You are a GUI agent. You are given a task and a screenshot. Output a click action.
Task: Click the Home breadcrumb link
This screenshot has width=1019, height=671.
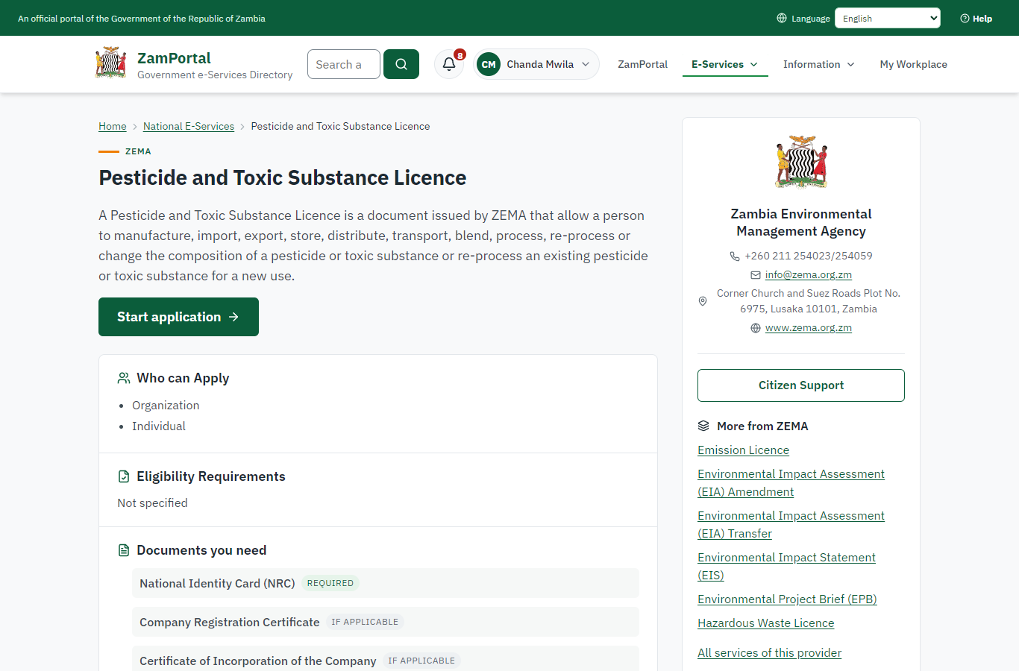tap(113, 126)
